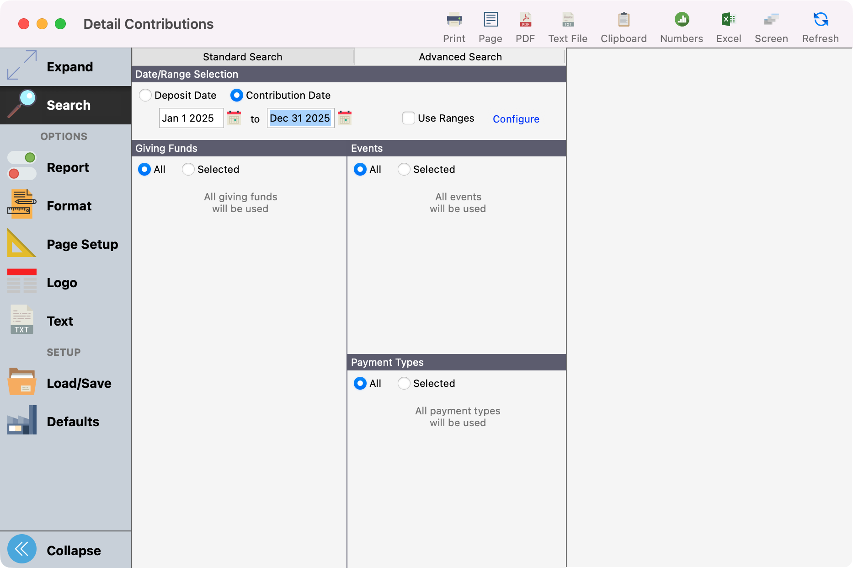Open Format pencil and ruler icon
Screen dimensions: 853x568
pos(22,204)
